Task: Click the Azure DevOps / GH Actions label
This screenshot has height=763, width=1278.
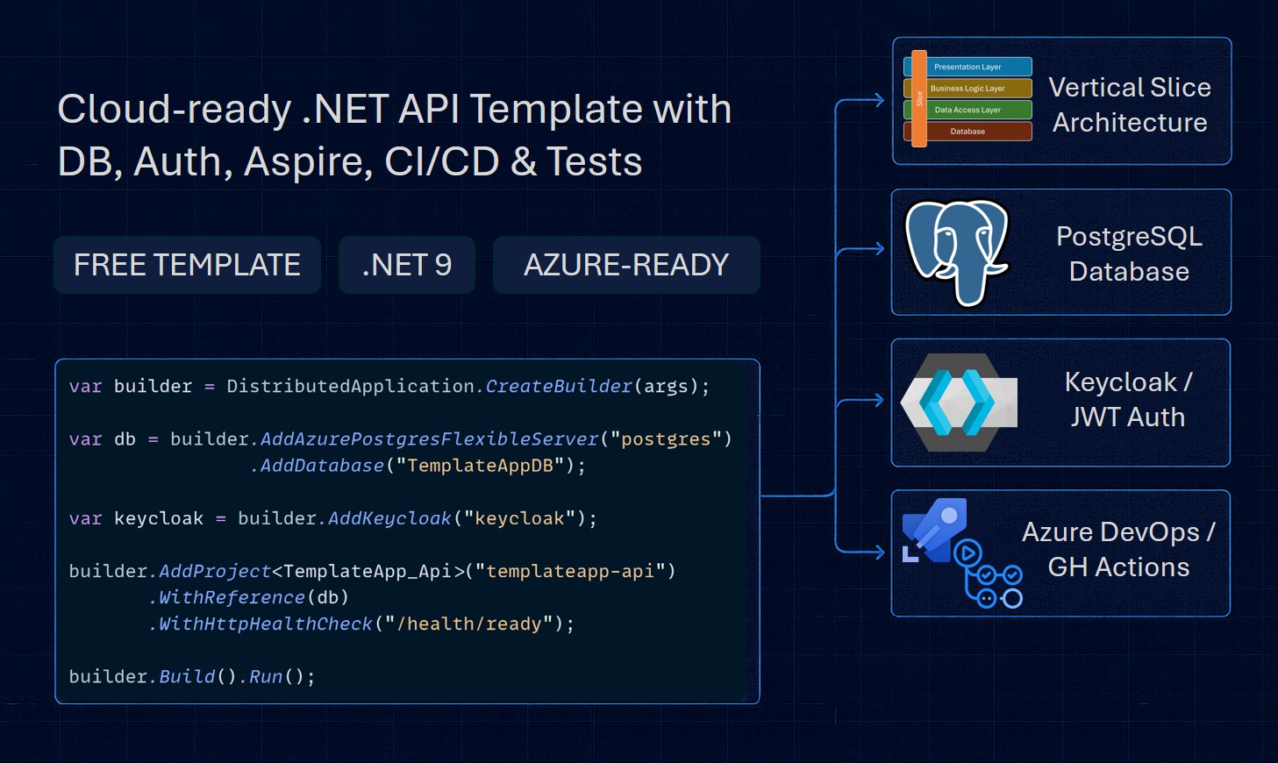Action: pos(1118,549)
